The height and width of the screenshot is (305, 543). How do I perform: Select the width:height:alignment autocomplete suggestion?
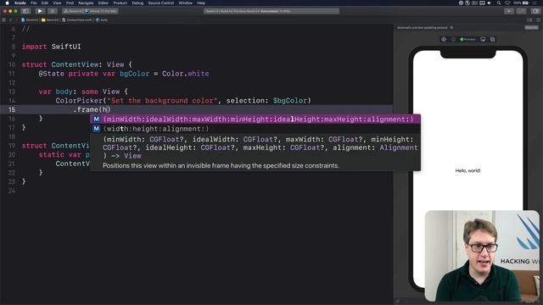tap(255, 129)
